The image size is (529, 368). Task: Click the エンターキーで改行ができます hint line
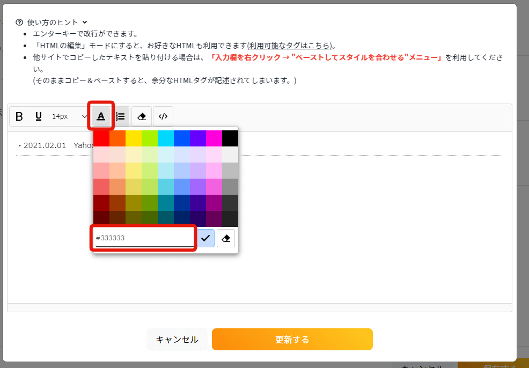[86, 34]
